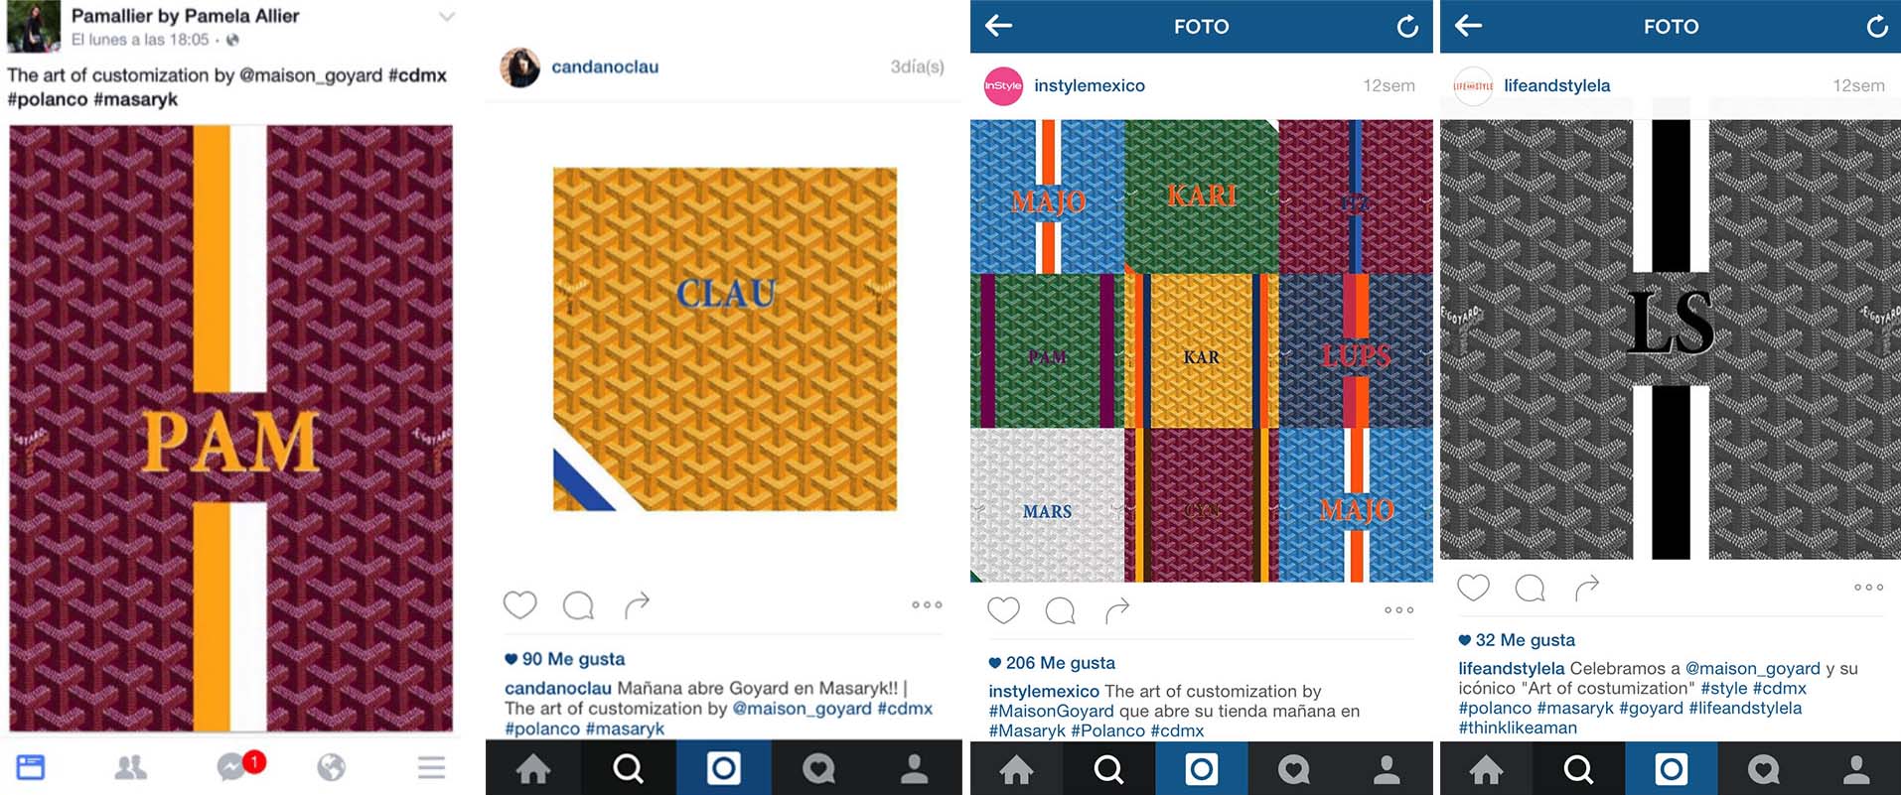
Task: Open three-dot options on instylemexico post
Action: [x=1398, y=610]
